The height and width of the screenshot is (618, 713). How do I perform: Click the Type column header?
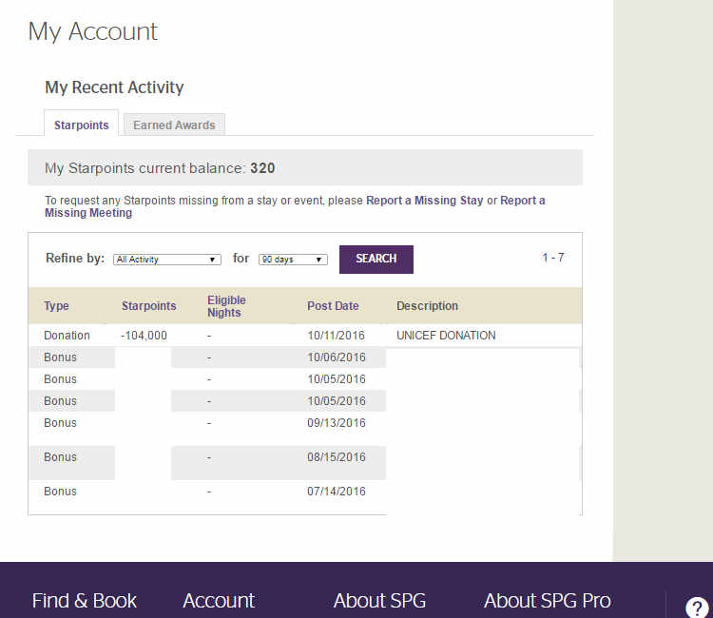click(x=56, y=306)
